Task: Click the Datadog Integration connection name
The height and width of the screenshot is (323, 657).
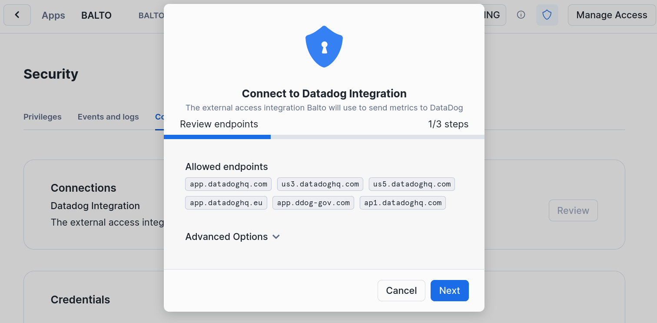Action: pos(95,206)
